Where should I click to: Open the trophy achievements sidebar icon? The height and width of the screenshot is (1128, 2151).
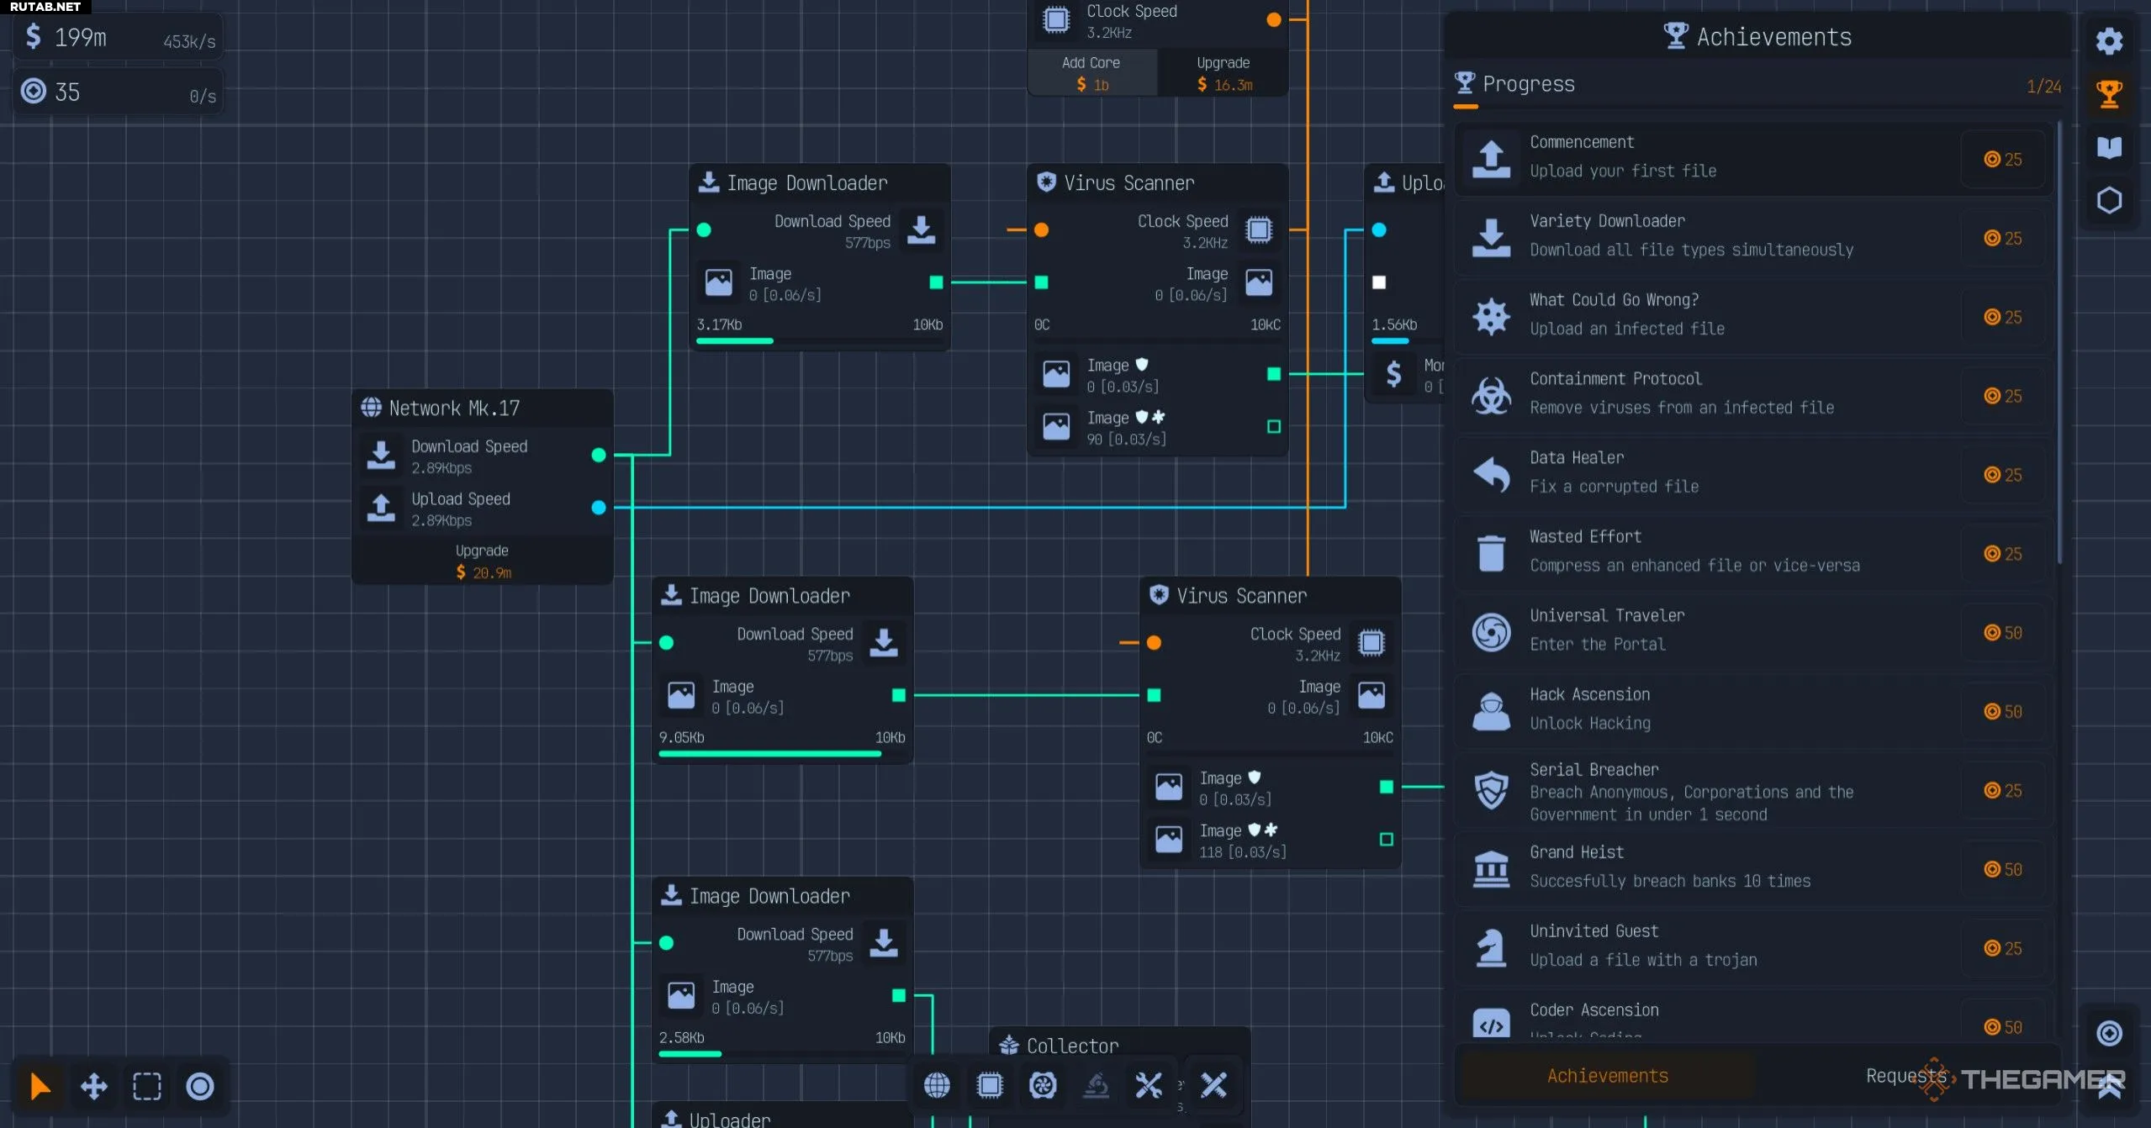2109,94
